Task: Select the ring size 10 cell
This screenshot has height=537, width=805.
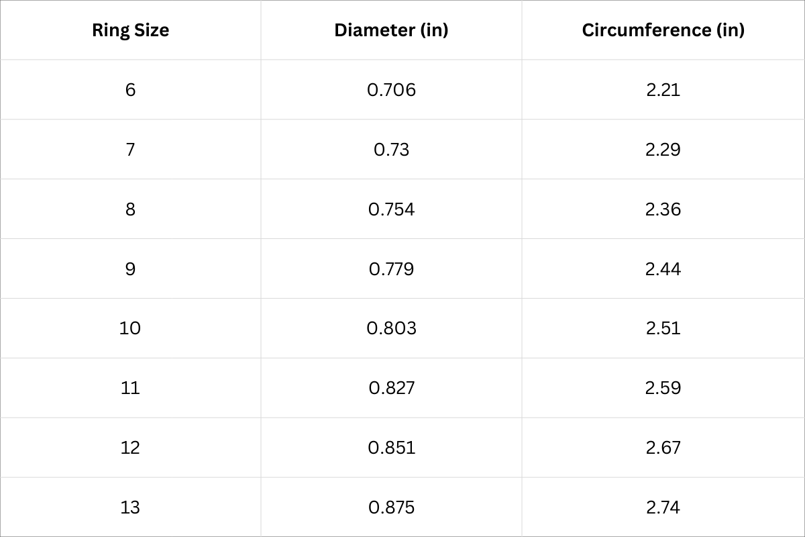Action: pyautogui.click(x=130, y=328)
